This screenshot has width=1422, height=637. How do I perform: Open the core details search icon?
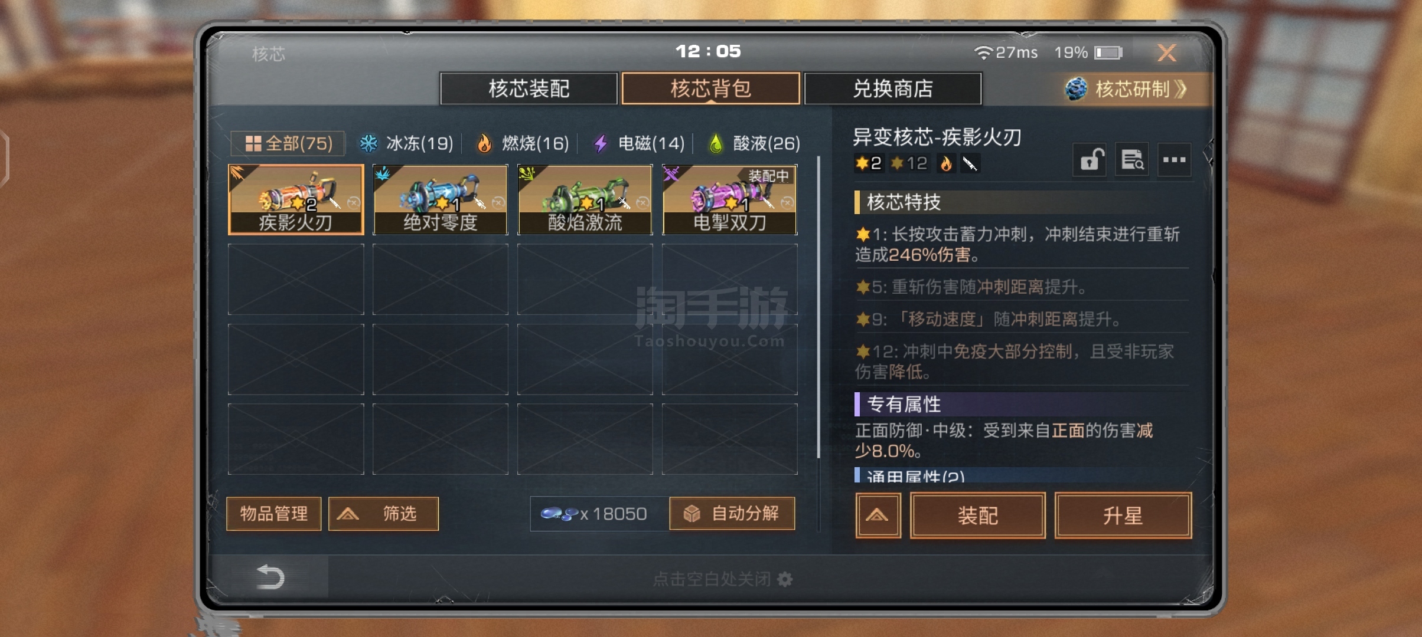click(1132, 159)
